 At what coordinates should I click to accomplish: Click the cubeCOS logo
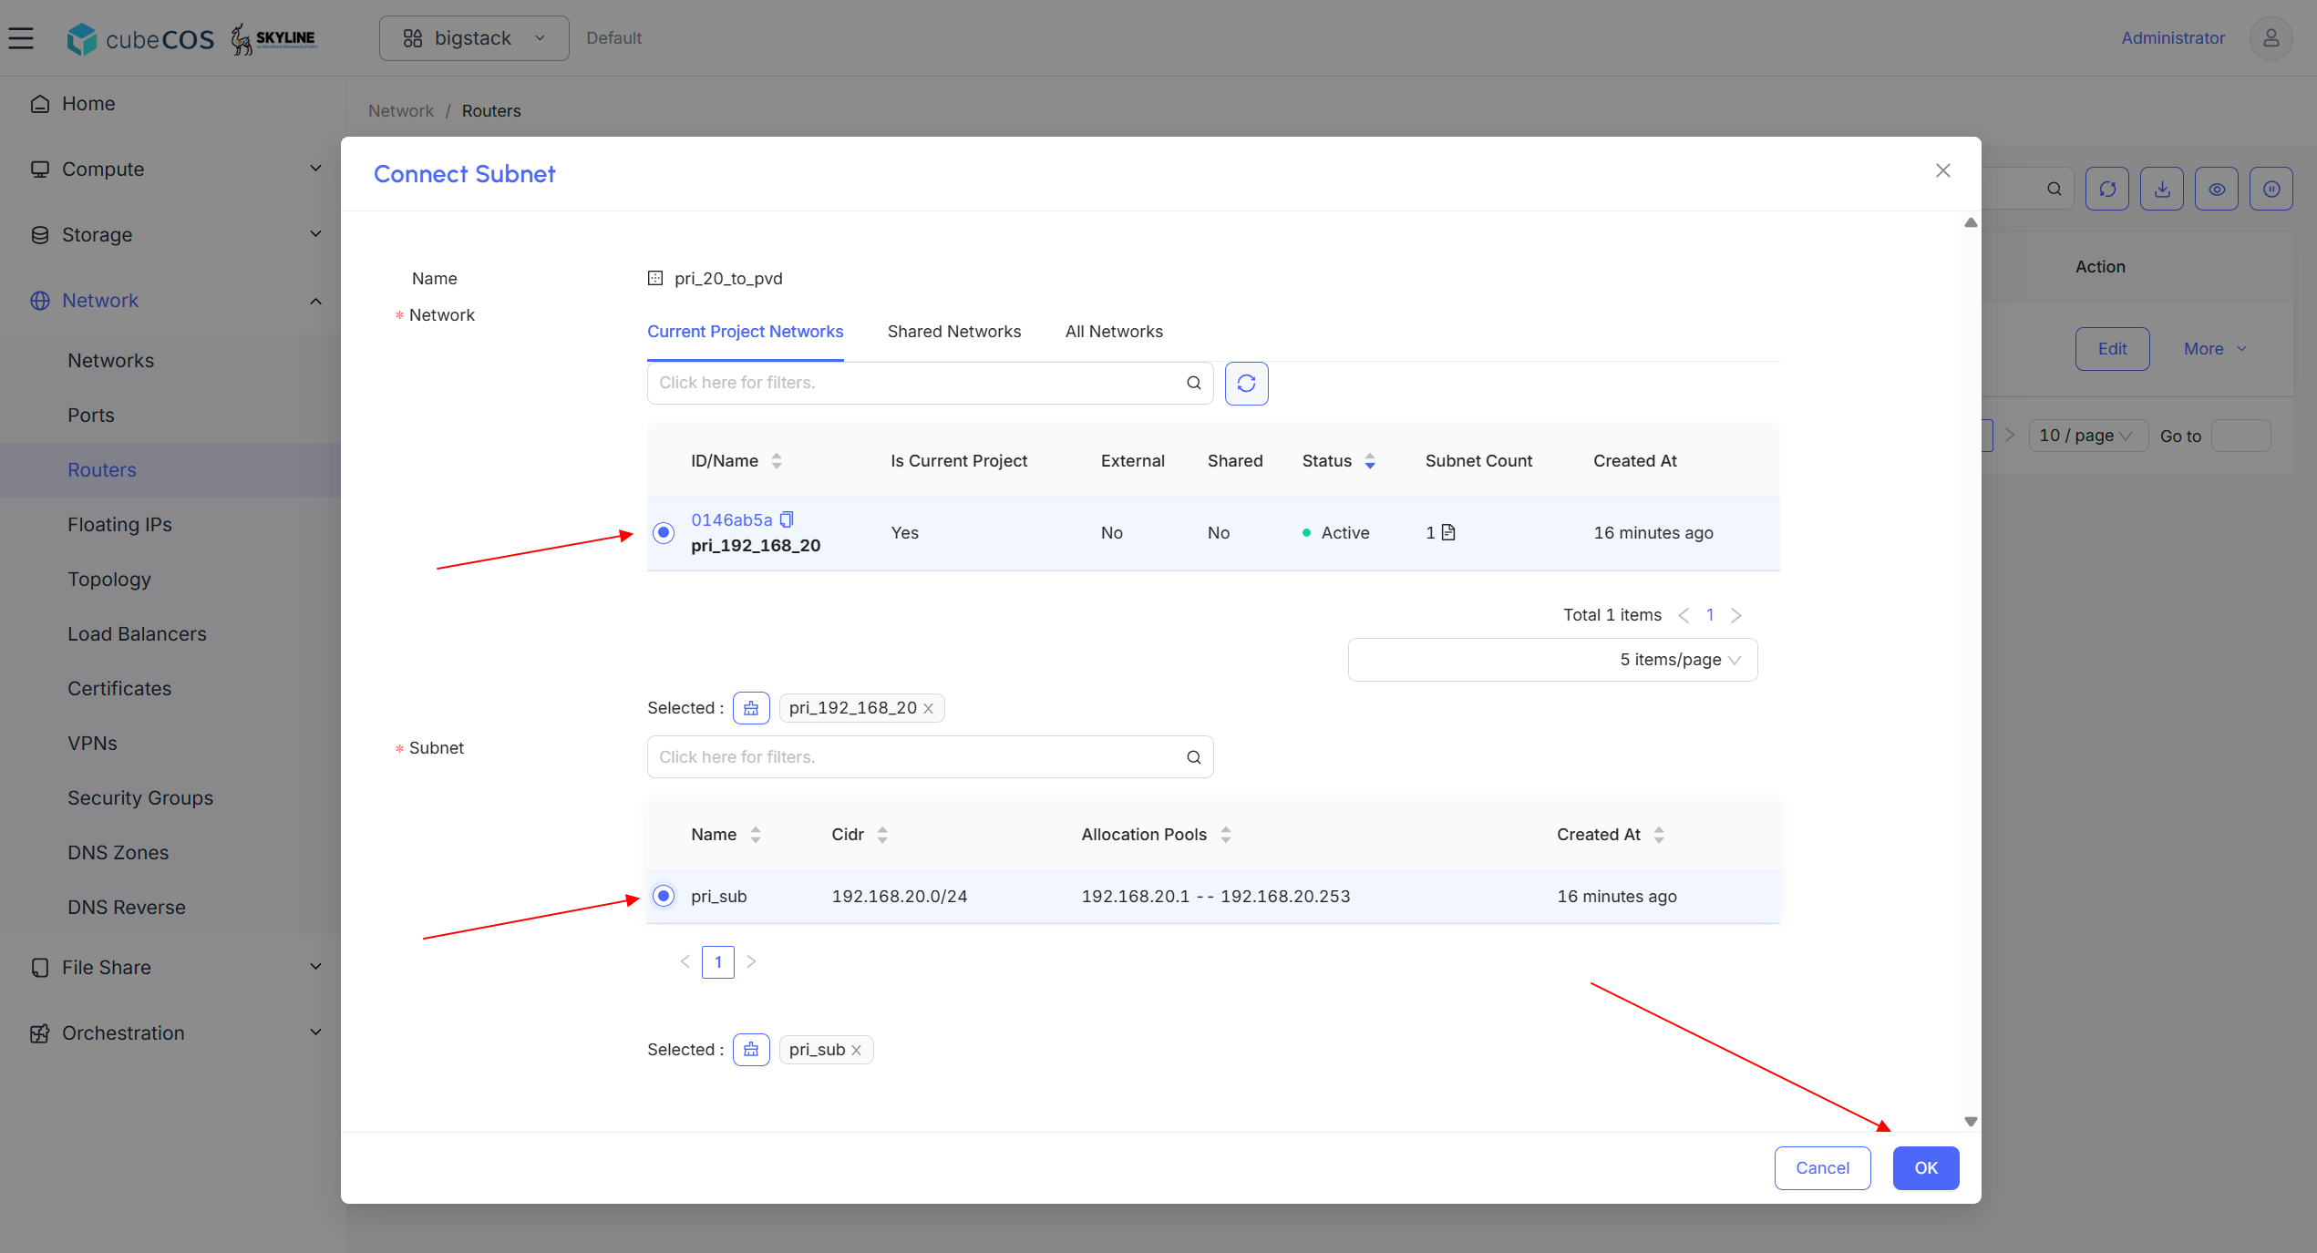coord(140,38)
